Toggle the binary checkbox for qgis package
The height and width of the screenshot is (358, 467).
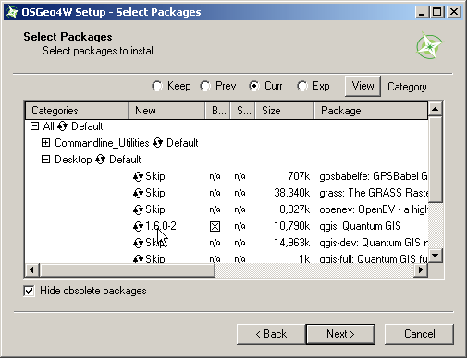(215, 227)
